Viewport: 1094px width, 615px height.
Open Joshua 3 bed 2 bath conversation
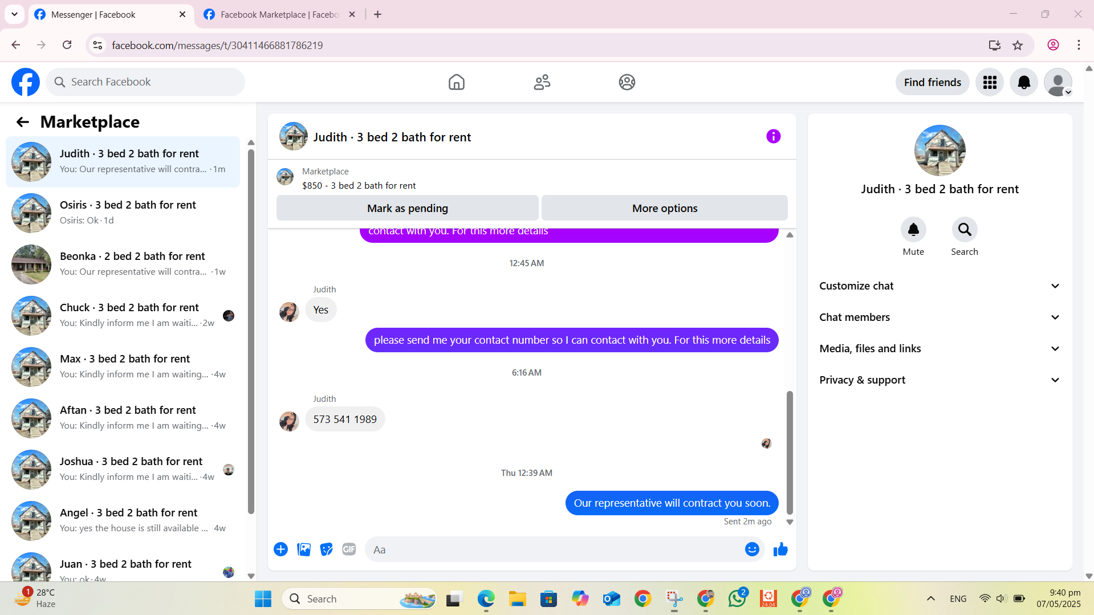point(123,470)
